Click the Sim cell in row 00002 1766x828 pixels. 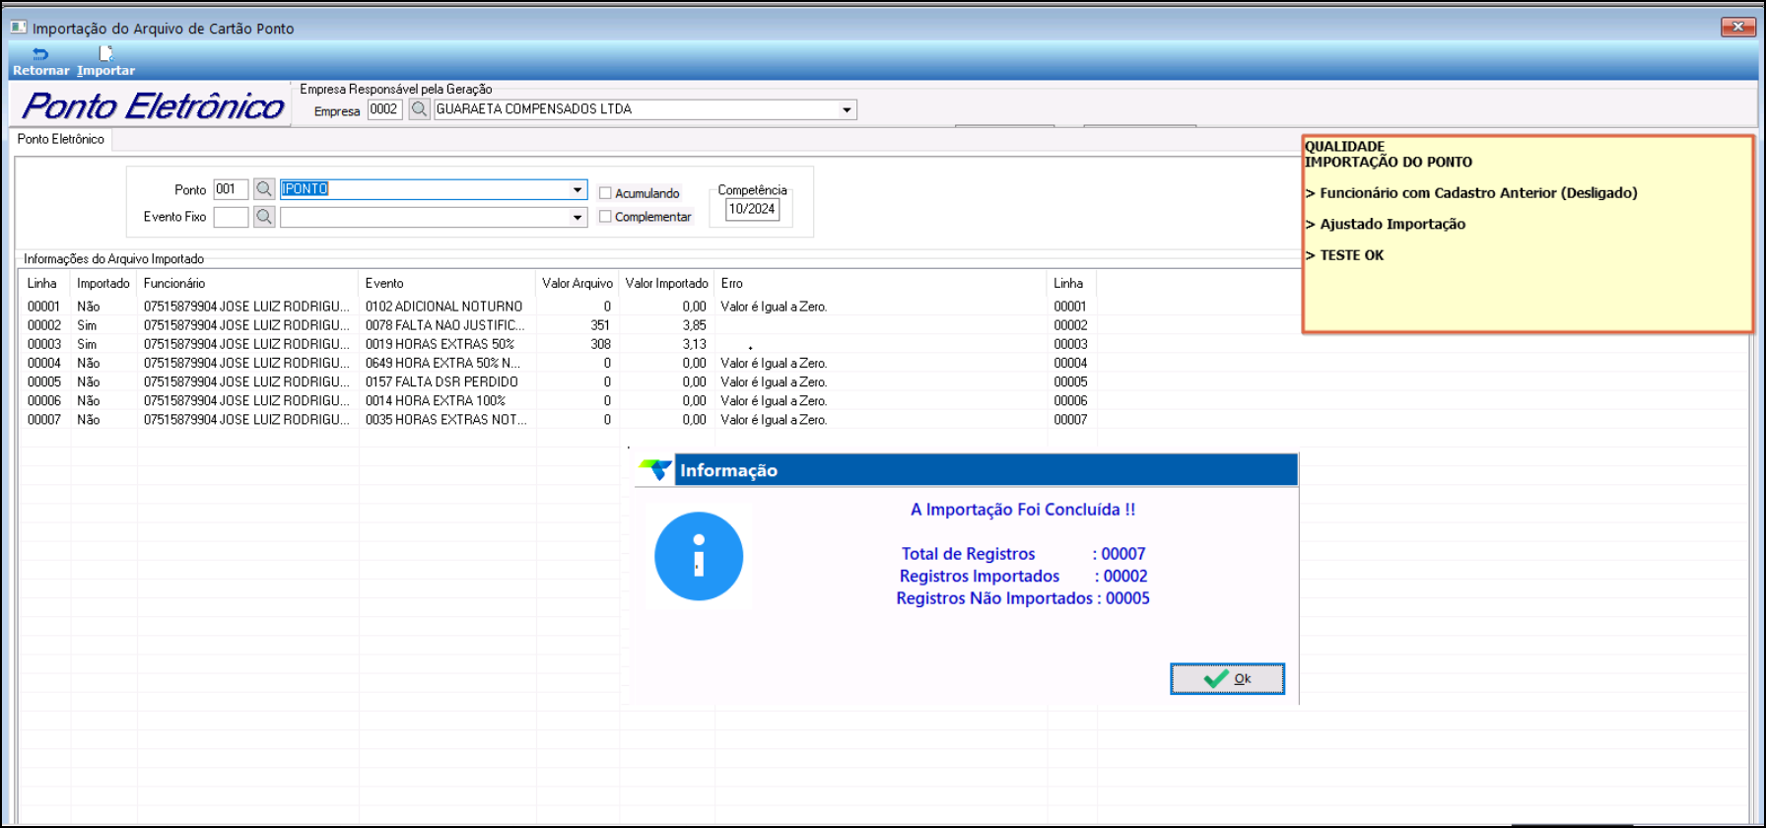tap(87, 325)
